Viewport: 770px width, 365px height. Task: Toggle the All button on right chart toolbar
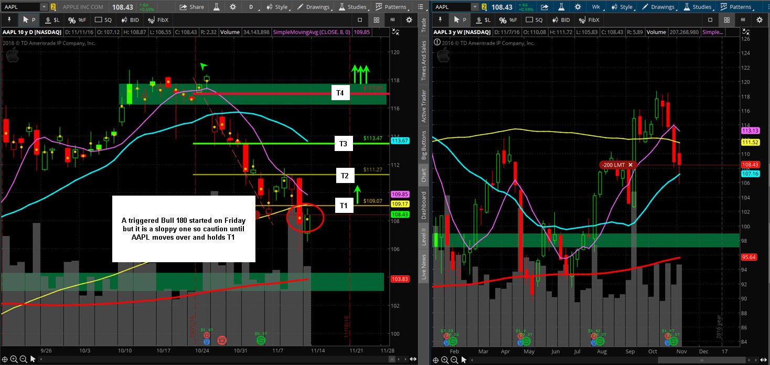click(x=742, y=19)
